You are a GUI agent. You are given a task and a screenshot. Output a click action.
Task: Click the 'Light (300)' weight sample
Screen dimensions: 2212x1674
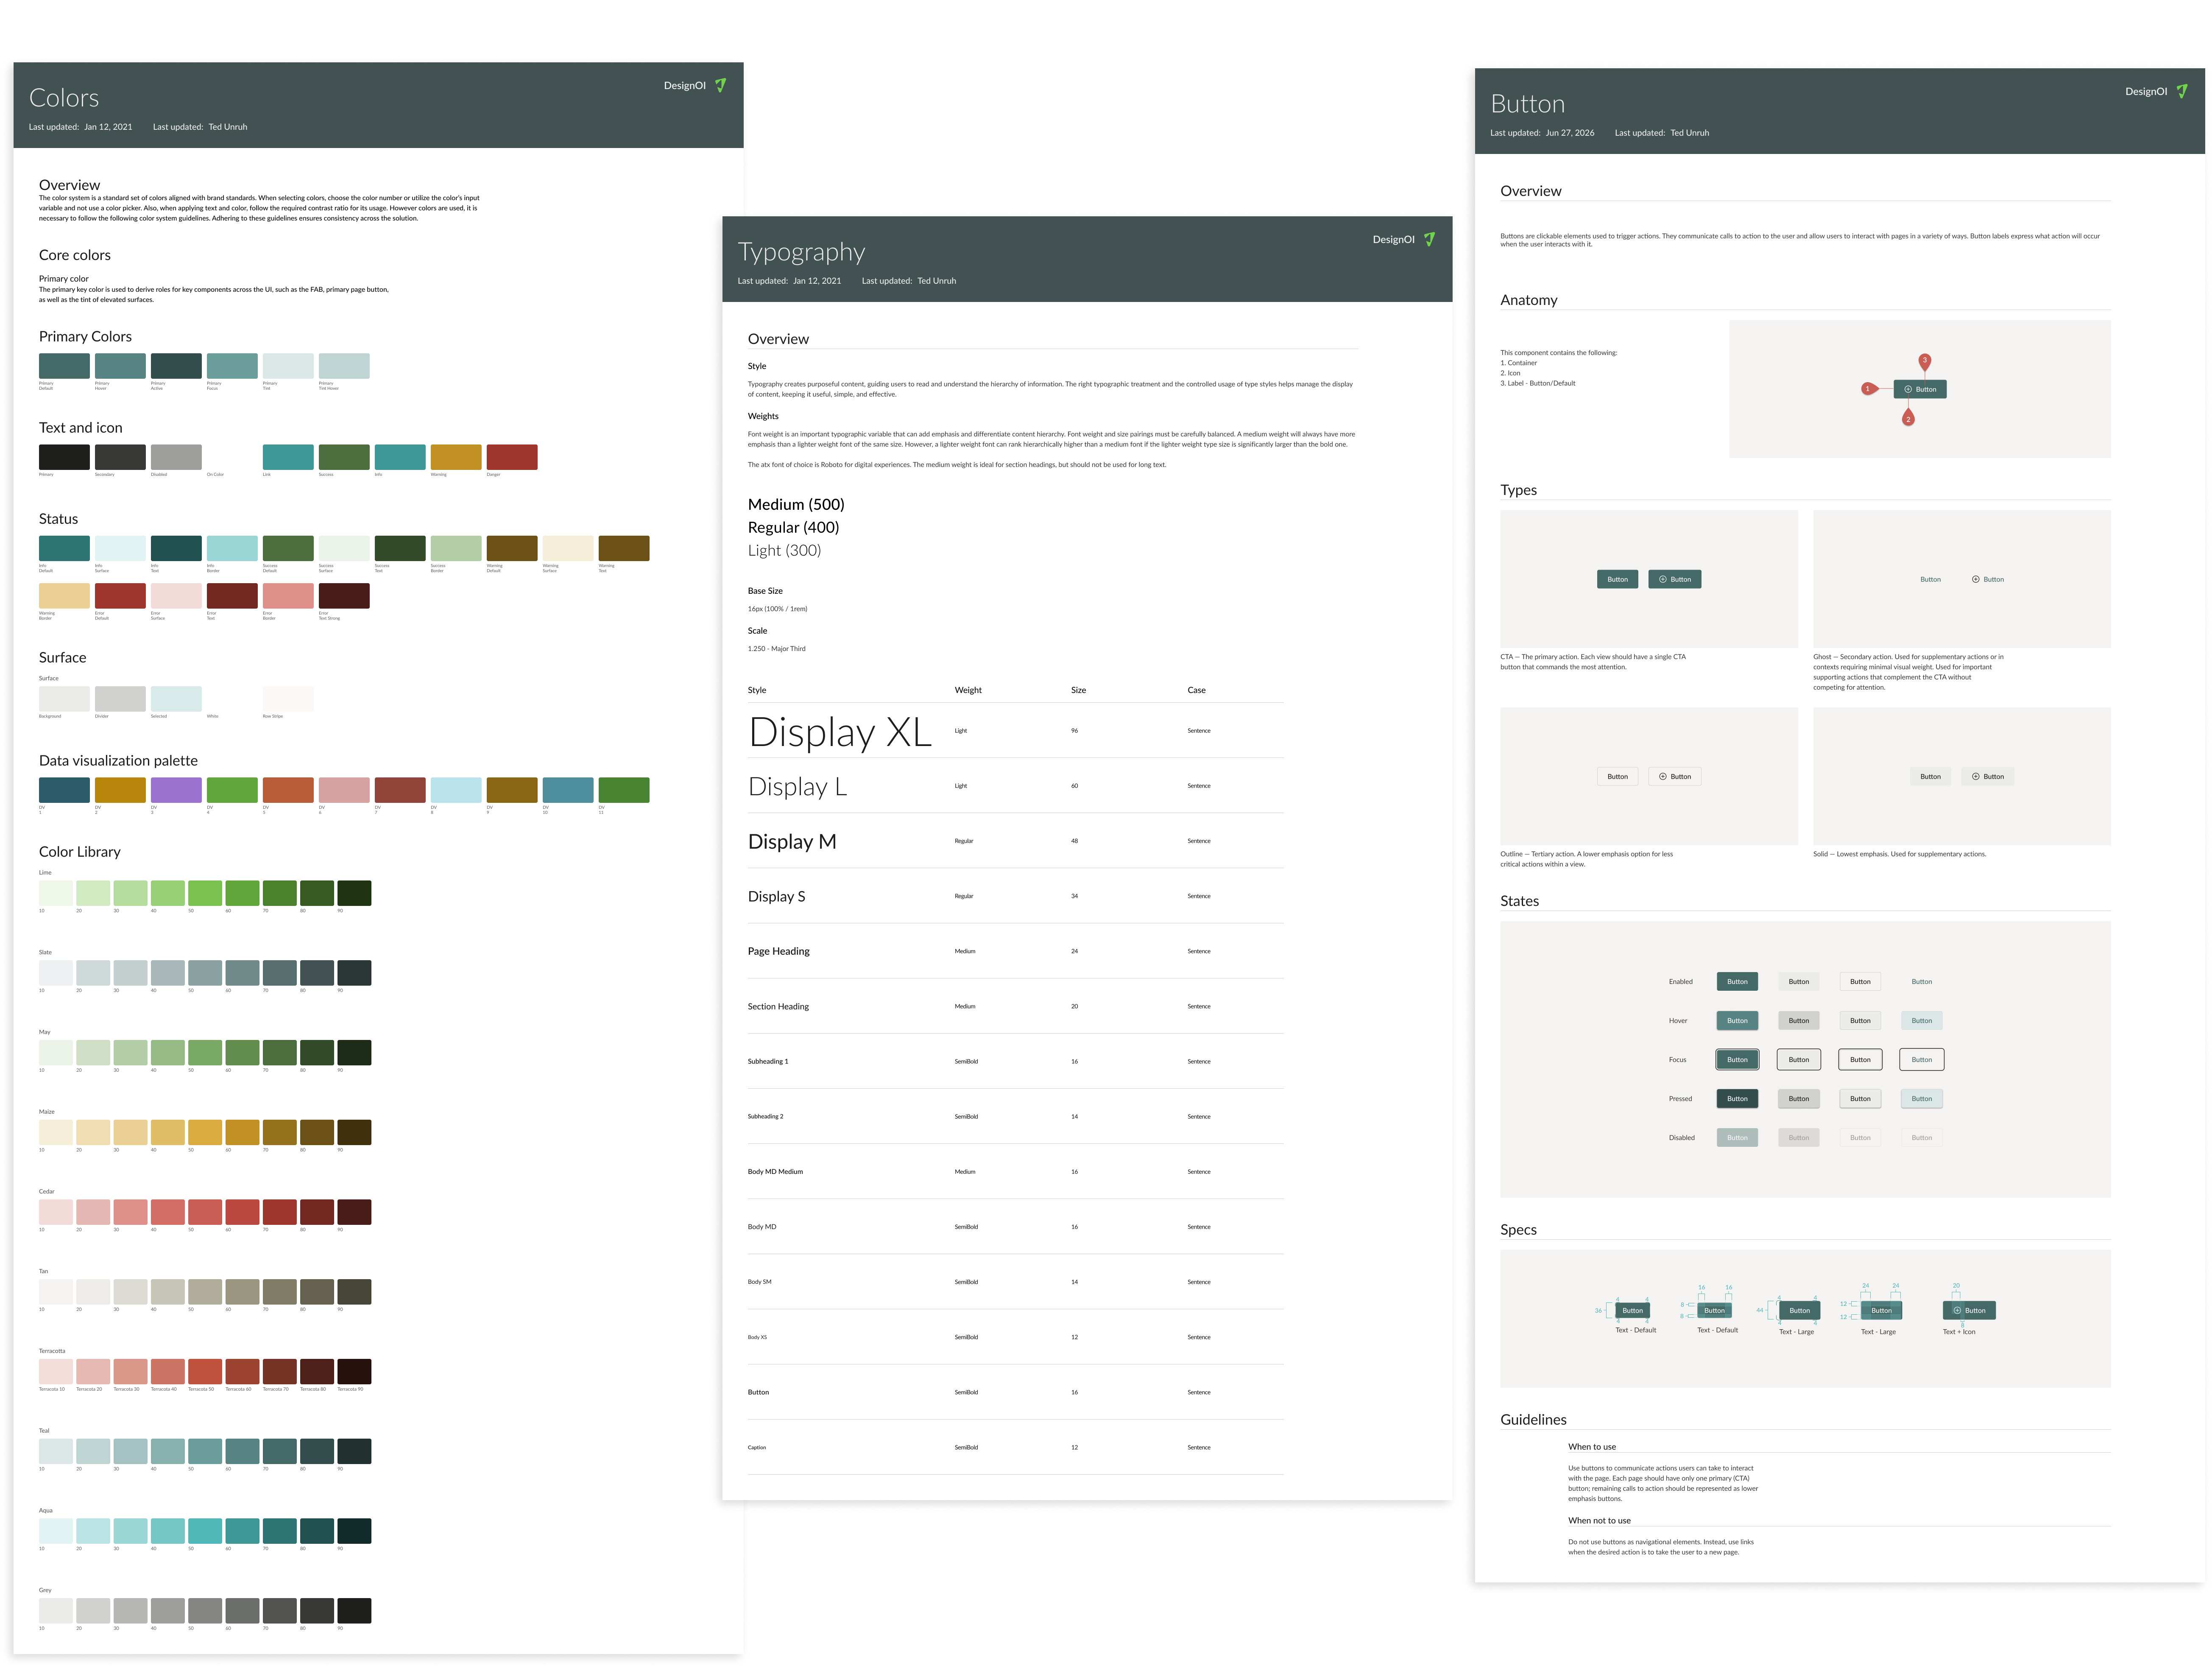coord(784,550)
